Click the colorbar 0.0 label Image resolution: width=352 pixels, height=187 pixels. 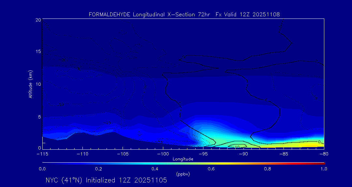coord(42,169)
